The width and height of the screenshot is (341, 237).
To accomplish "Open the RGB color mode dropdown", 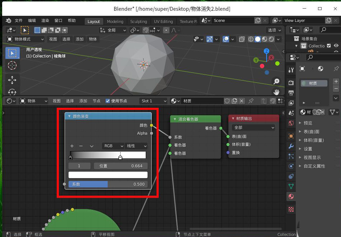I will click(113, 146).
